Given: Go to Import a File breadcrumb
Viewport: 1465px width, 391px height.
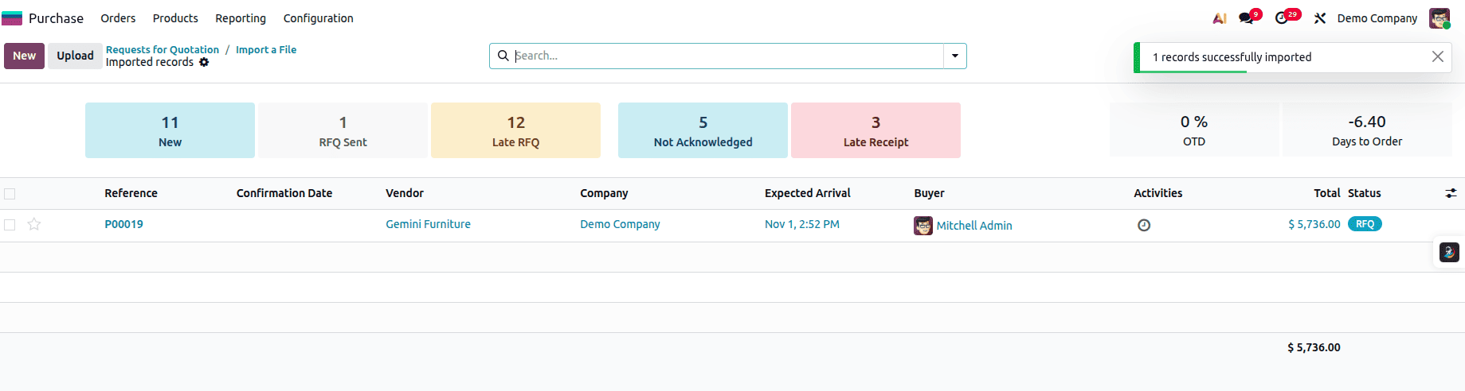Looking at the screenshot, I should coord(266,49).
